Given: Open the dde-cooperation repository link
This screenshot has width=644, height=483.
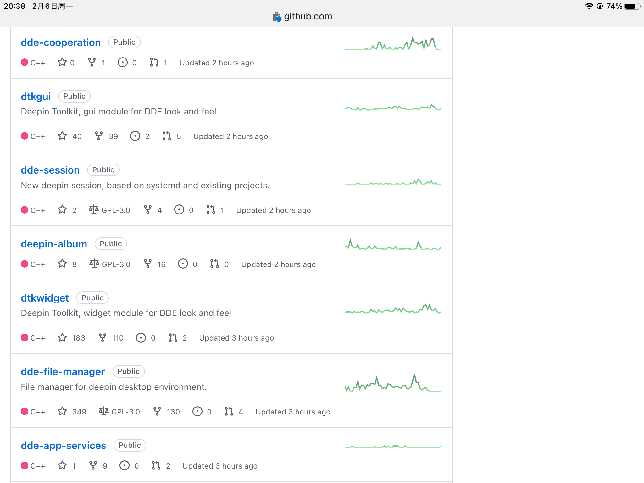Looking at the screenshot, I should point(61,42).
